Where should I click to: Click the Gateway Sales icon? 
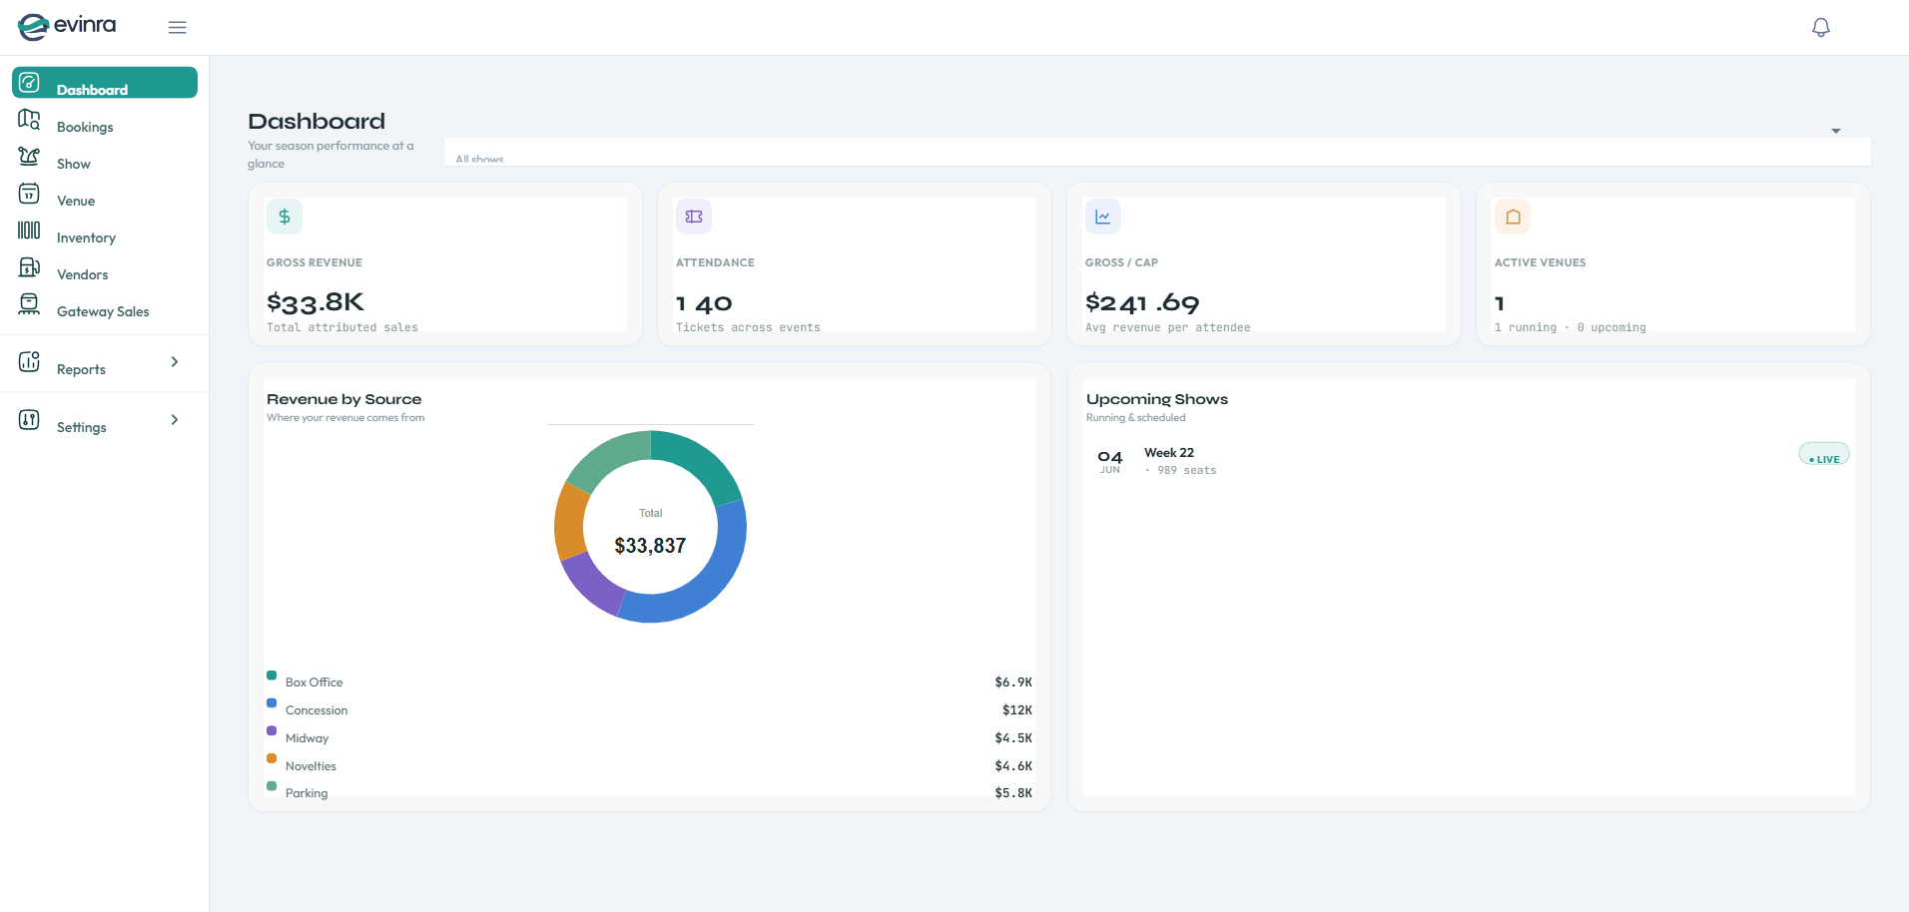(x=29, y=303)
